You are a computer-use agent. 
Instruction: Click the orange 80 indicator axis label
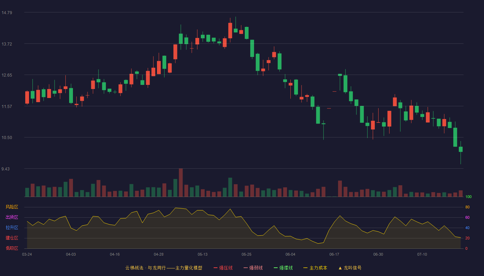[467, 207]
